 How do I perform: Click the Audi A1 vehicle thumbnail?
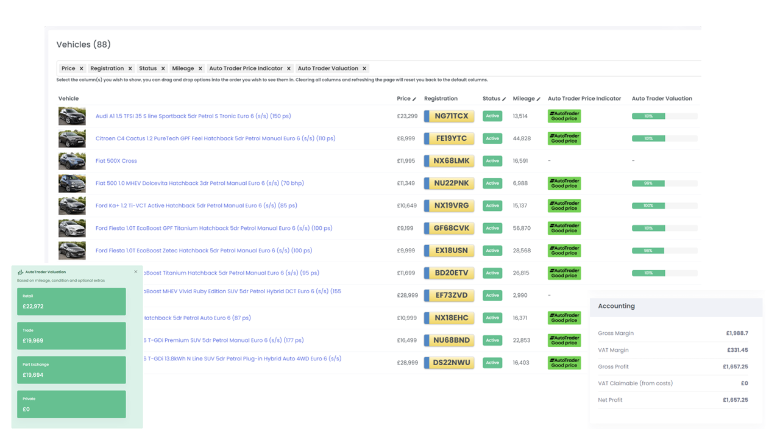pos(72,116)
